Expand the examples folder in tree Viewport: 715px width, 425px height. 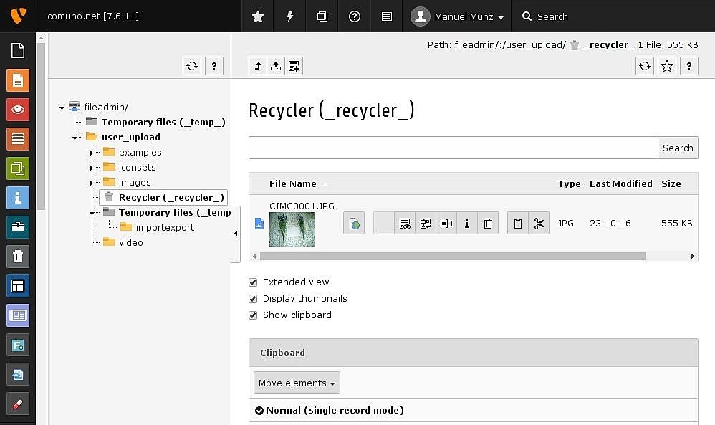(x=92, y=153)
